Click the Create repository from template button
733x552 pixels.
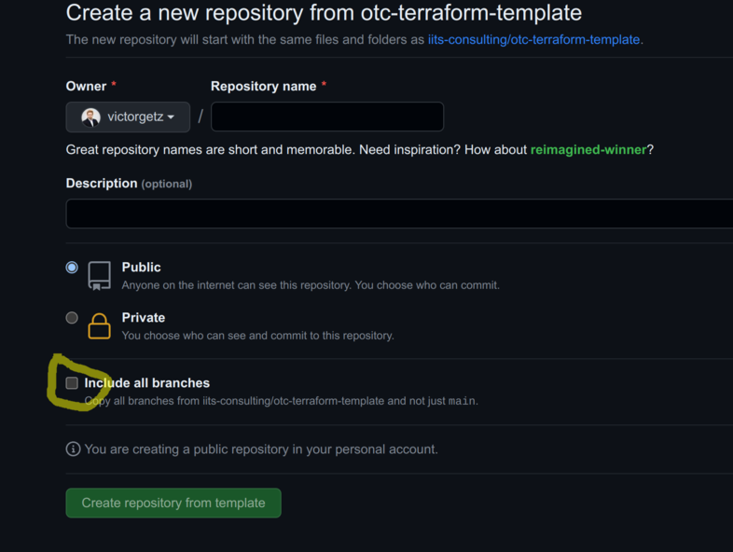(173, 503)
